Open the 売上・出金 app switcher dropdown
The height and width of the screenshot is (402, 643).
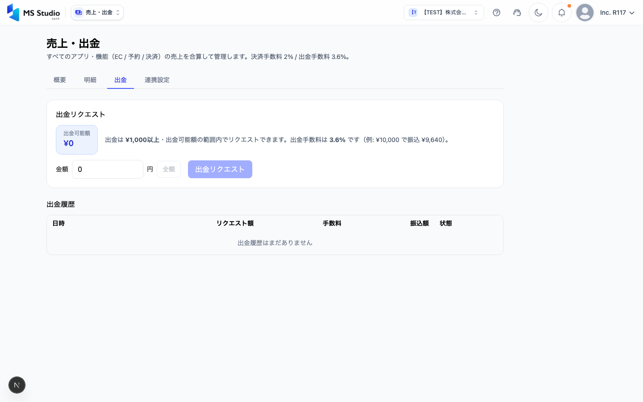tap(97, 13)
